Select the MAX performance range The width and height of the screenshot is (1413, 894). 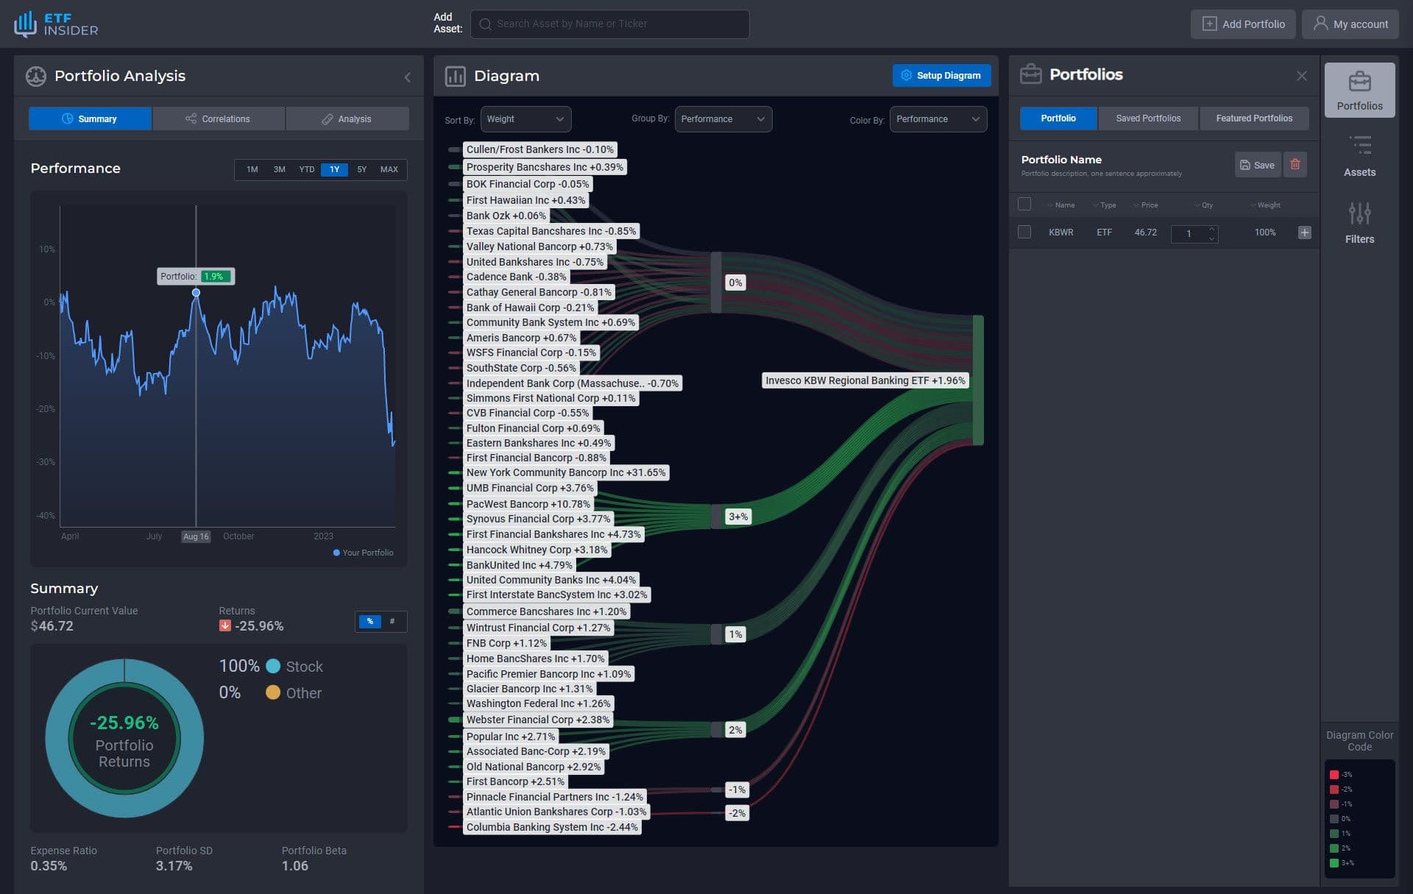pyautogui.click(x=389, y=170)
